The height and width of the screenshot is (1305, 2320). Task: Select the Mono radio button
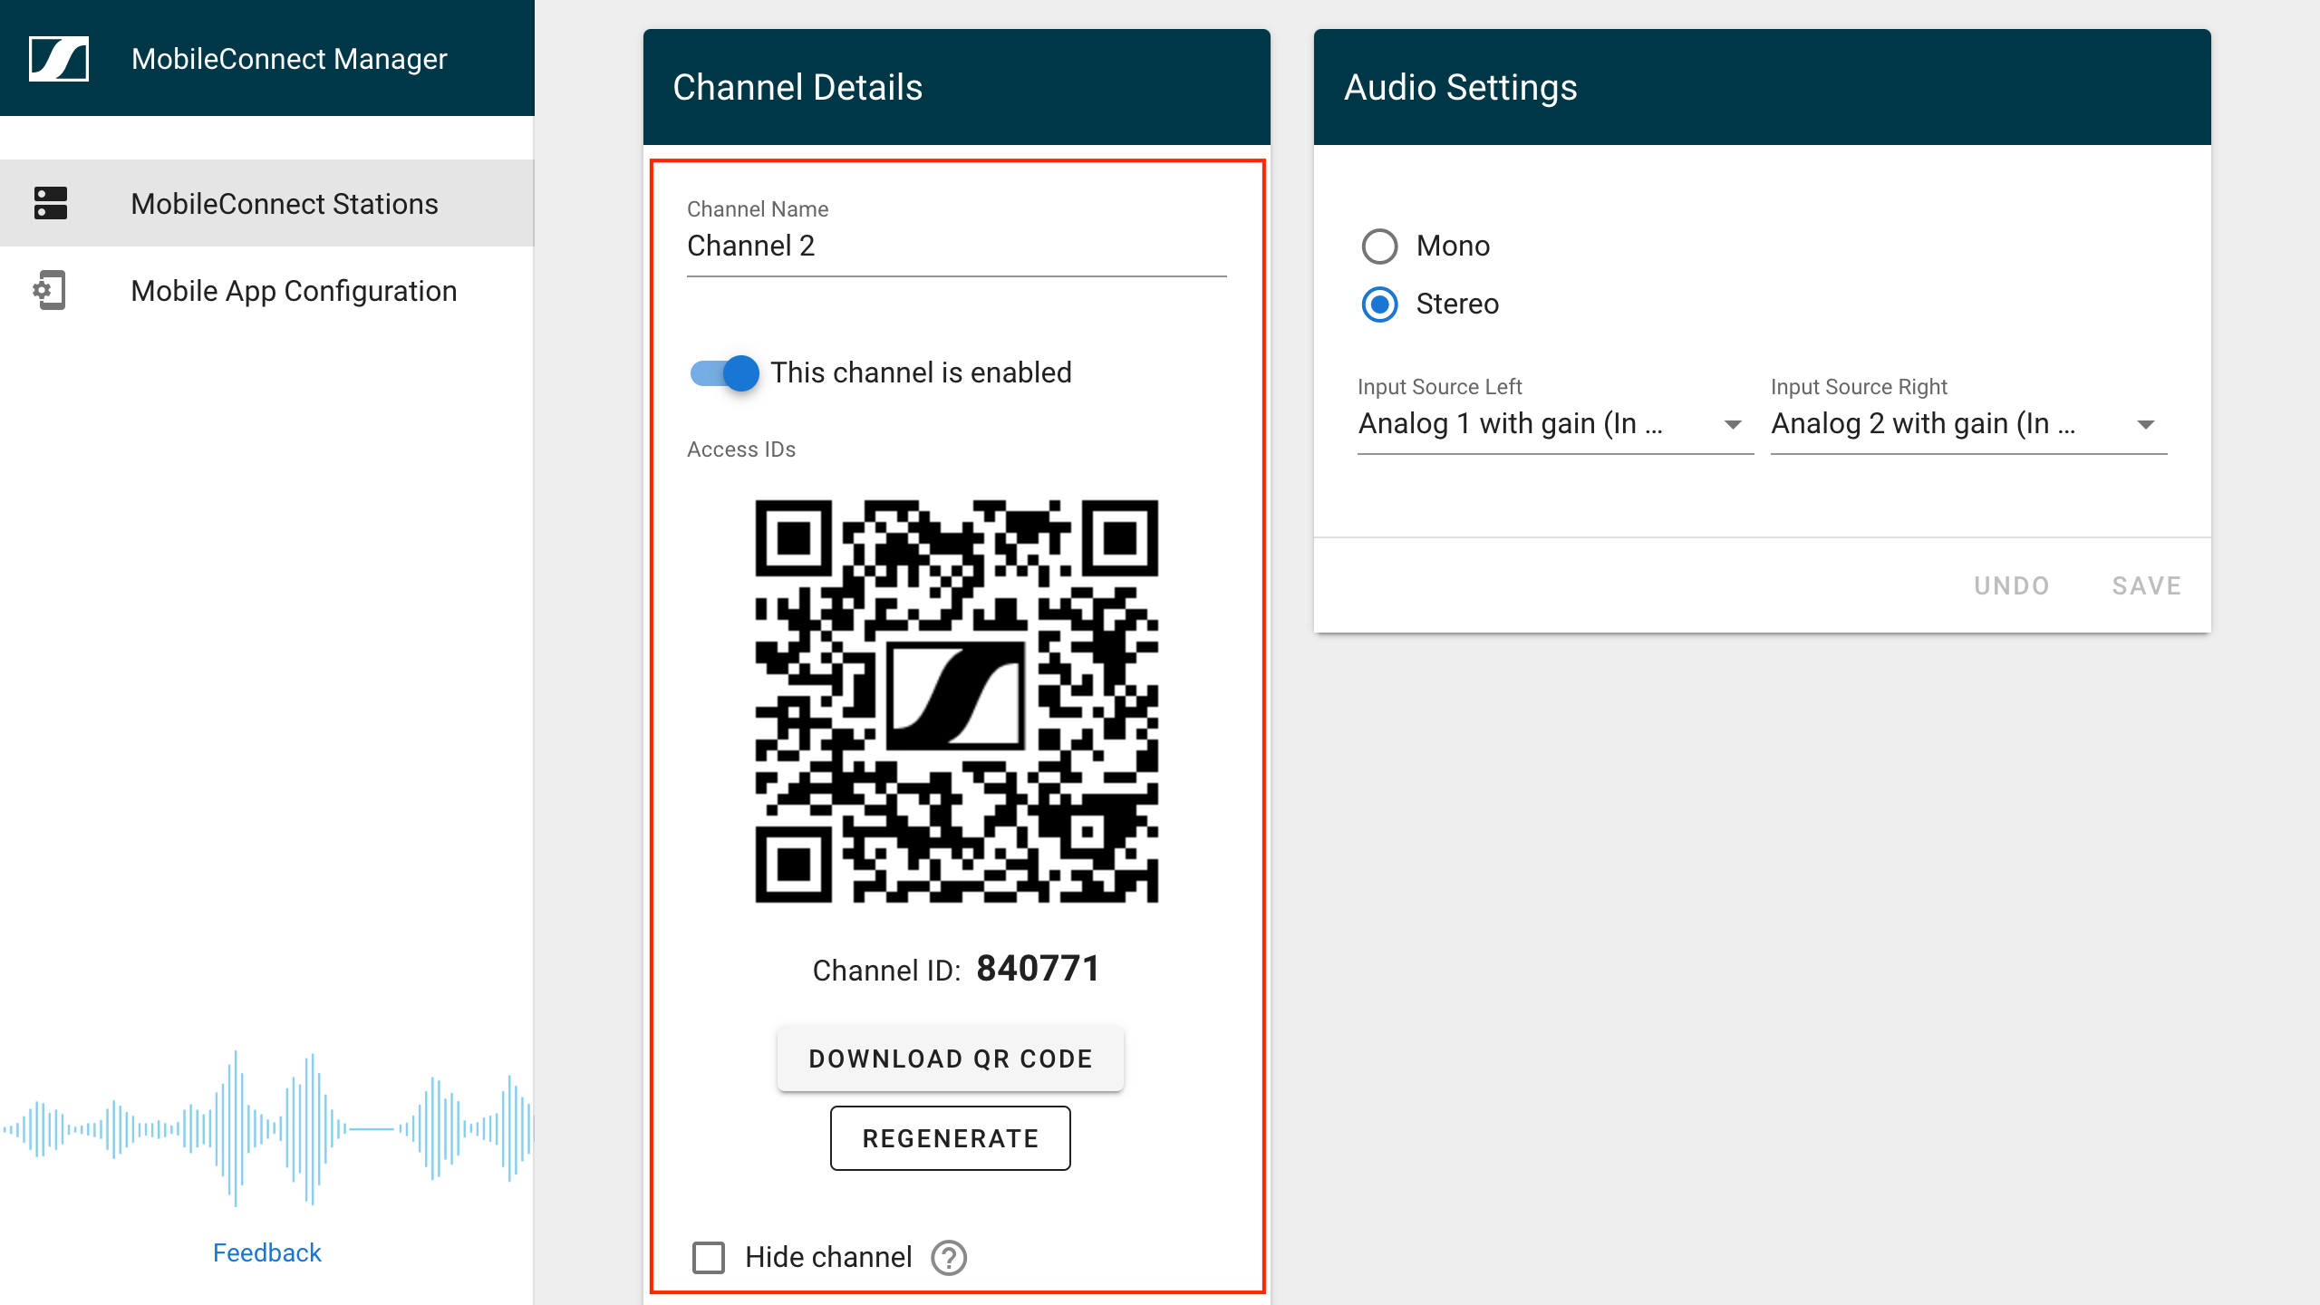(1379, 246)
